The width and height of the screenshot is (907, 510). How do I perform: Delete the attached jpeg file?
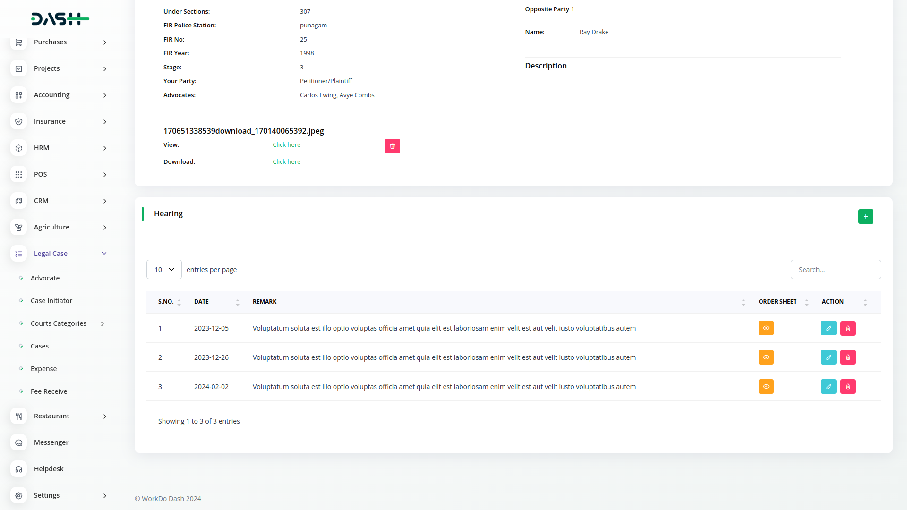[392, 146]
